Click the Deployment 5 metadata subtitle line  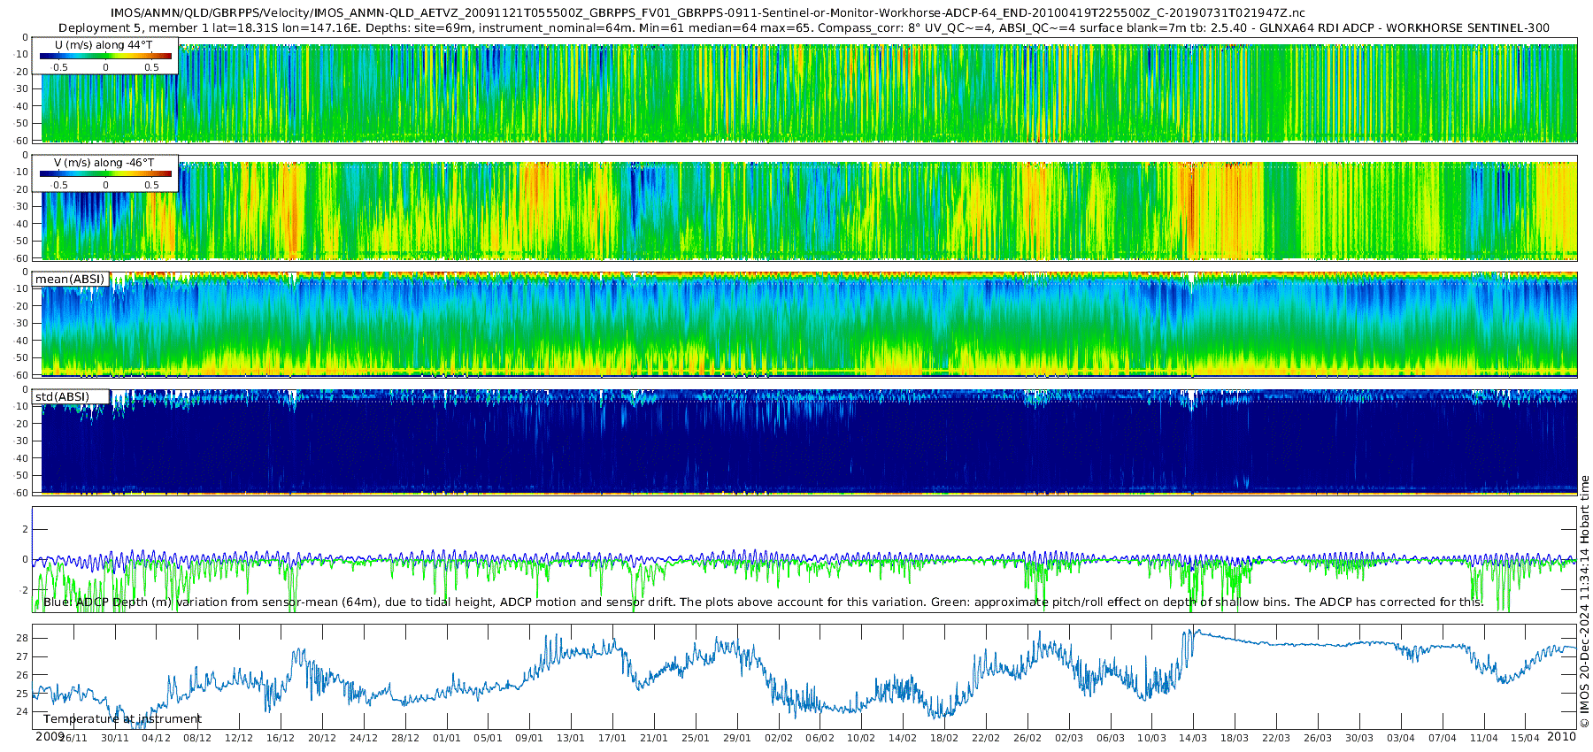(804, 27)
